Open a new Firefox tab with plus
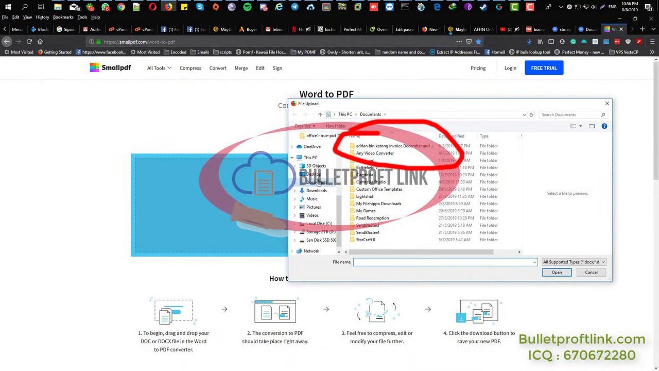Image resolution: width=659 pixels, height=371 pixels. coord(642,29)
